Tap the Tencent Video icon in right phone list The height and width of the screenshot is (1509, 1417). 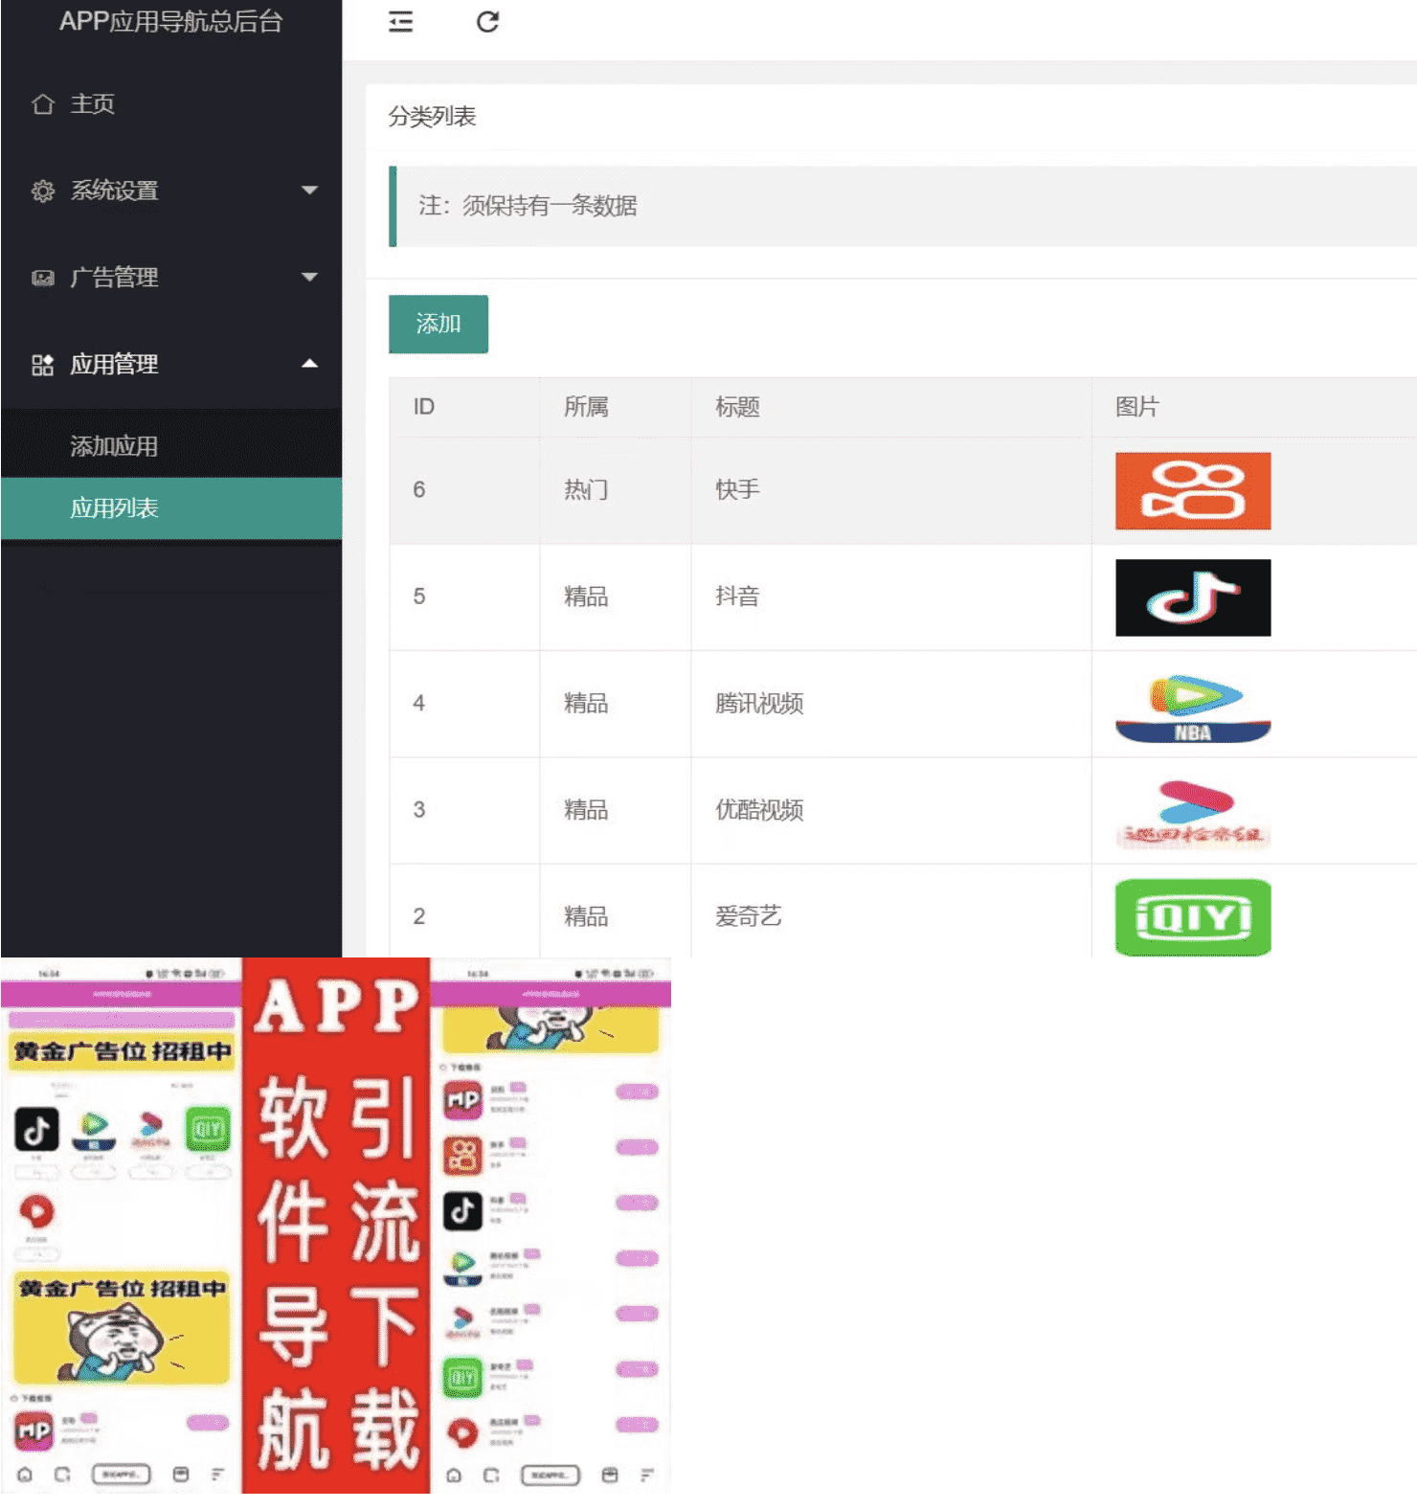tap(463, 1267)
